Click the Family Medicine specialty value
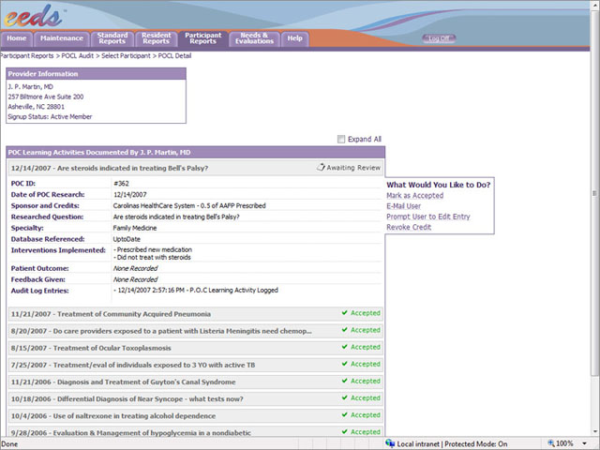This screenshot has width=600, height=450. tap(135, 228)
